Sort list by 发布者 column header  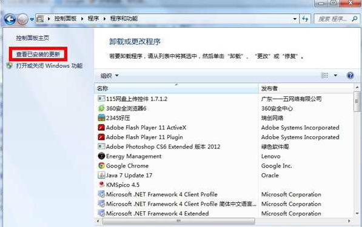(x=306, y=88)
